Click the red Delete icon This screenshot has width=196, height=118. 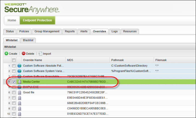[x=24, y=54]
